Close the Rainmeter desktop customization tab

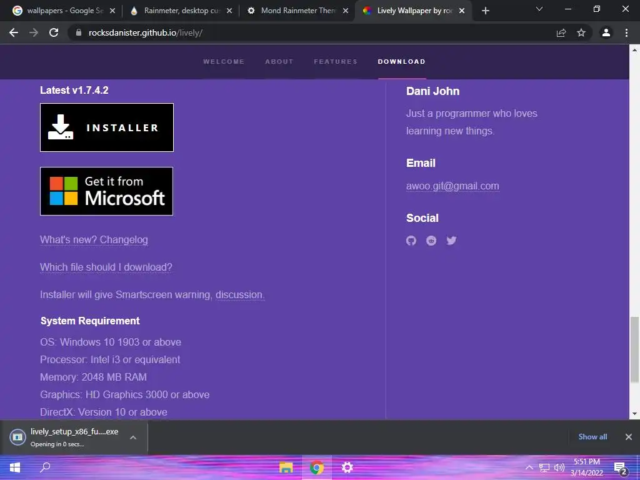point(229,11)
